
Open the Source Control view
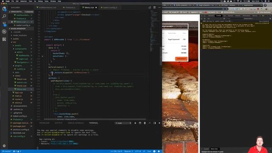[4, 24]
